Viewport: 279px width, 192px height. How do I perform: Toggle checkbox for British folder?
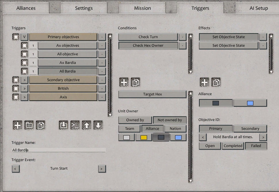coord(16,89)
